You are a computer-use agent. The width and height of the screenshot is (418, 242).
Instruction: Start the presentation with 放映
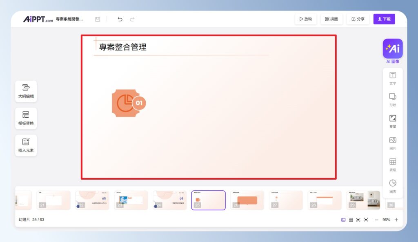(305, 19)
